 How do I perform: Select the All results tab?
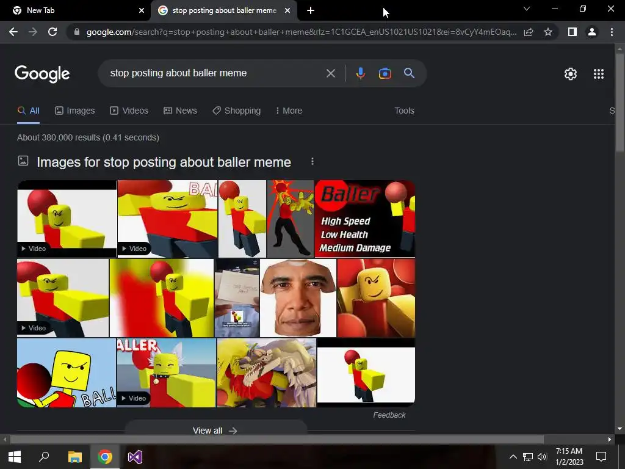click(28, 111)
